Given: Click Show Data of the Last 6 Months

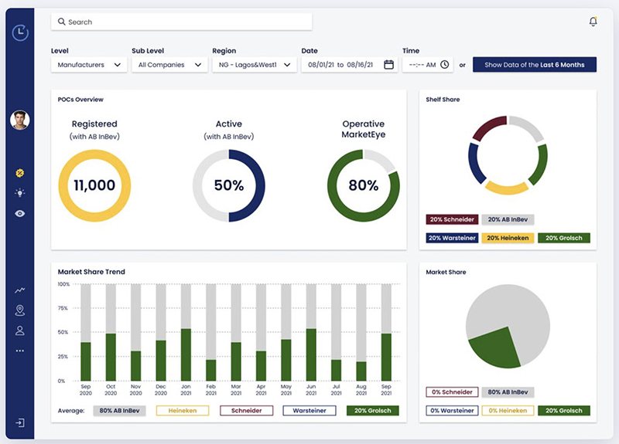Looking at the screenshot, I should (535, 65).
